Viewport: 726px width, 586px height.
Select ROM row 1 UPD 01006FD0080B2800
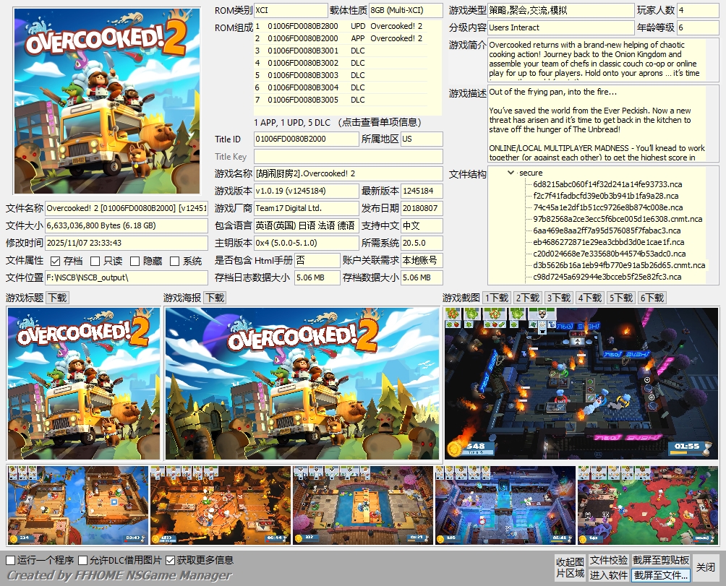pyautogui.click(x=341, y=26)
